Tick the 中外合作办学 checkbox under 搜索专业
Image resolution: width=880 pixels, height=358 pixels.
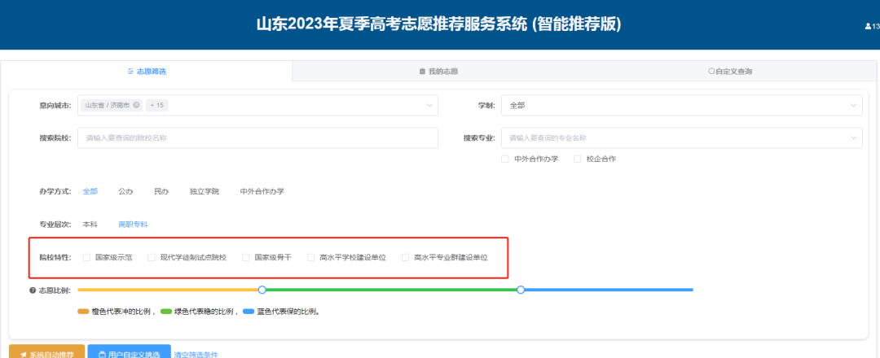click(x=505, y=159)
